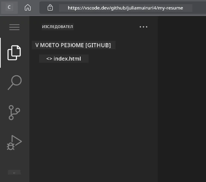Image resolution: width=206 pixels, height=182 pixels.
Task: Open the three-dots views and more actions menu
Action: [144, 27]
